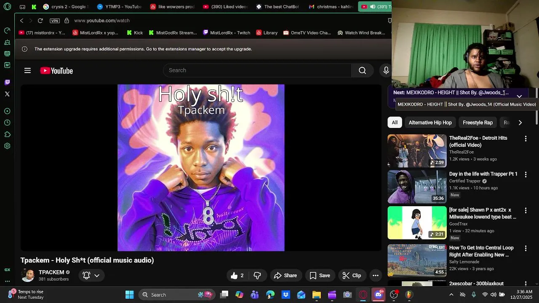This screenshot has height=303, width=539.
Task: Select the Freestyle Rap chip
Action: (x=478, y=122)
